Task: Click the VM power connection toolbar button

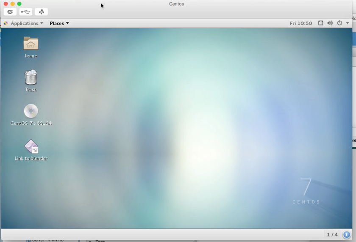Action: pos(10,12)
